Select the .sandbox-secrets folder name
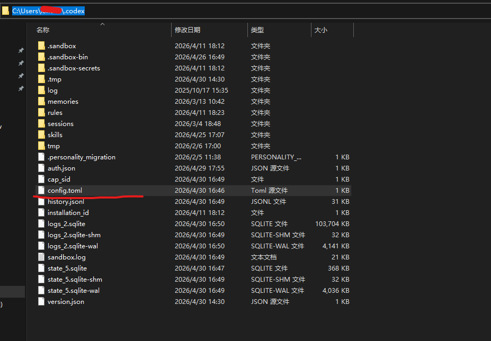The image size is (491, 341). (x=74, y=68)
